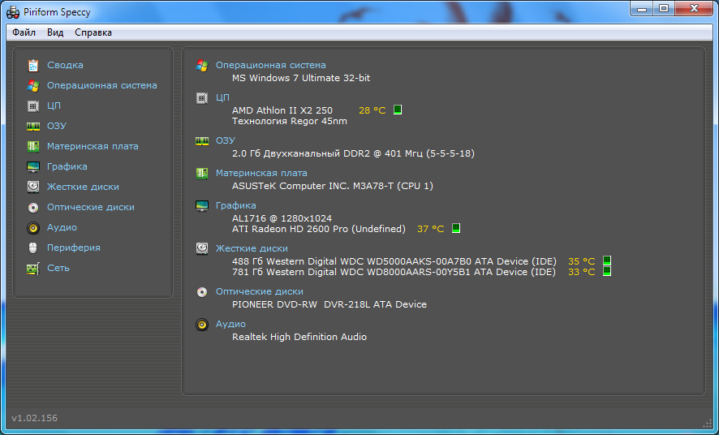Viewport: 719px width, 435px height.
Task: Click the ATI Radeon HD 2600 Pro line
Action: pyautogui.click(x=319, y=229)
